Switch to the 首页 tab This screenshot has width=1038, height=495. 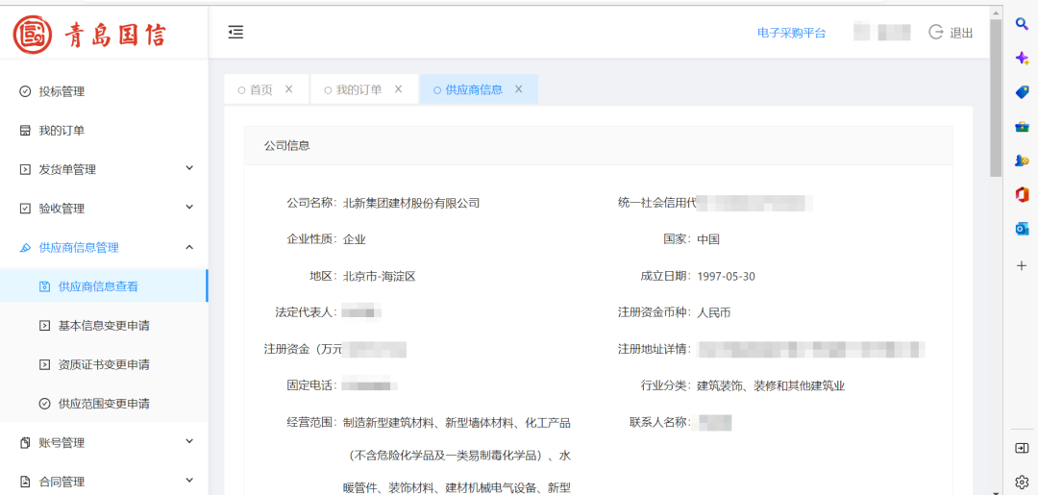(260, 90)
